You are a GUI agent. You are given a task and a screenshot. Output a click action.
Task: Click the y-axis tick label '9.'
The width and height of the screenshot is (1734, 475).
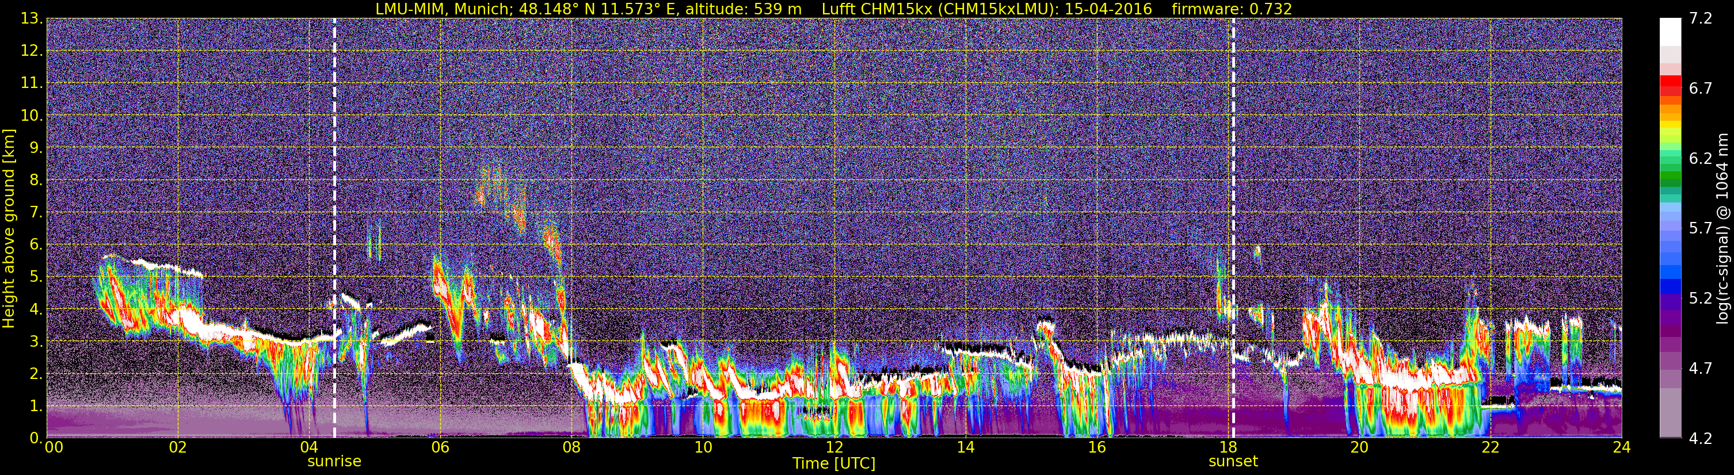pyautogui.click(x=35, y=147)
